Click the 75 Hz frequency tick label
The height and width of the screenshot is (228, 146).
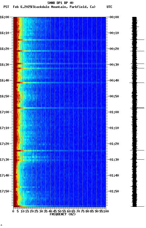click(x=83, y=211)
